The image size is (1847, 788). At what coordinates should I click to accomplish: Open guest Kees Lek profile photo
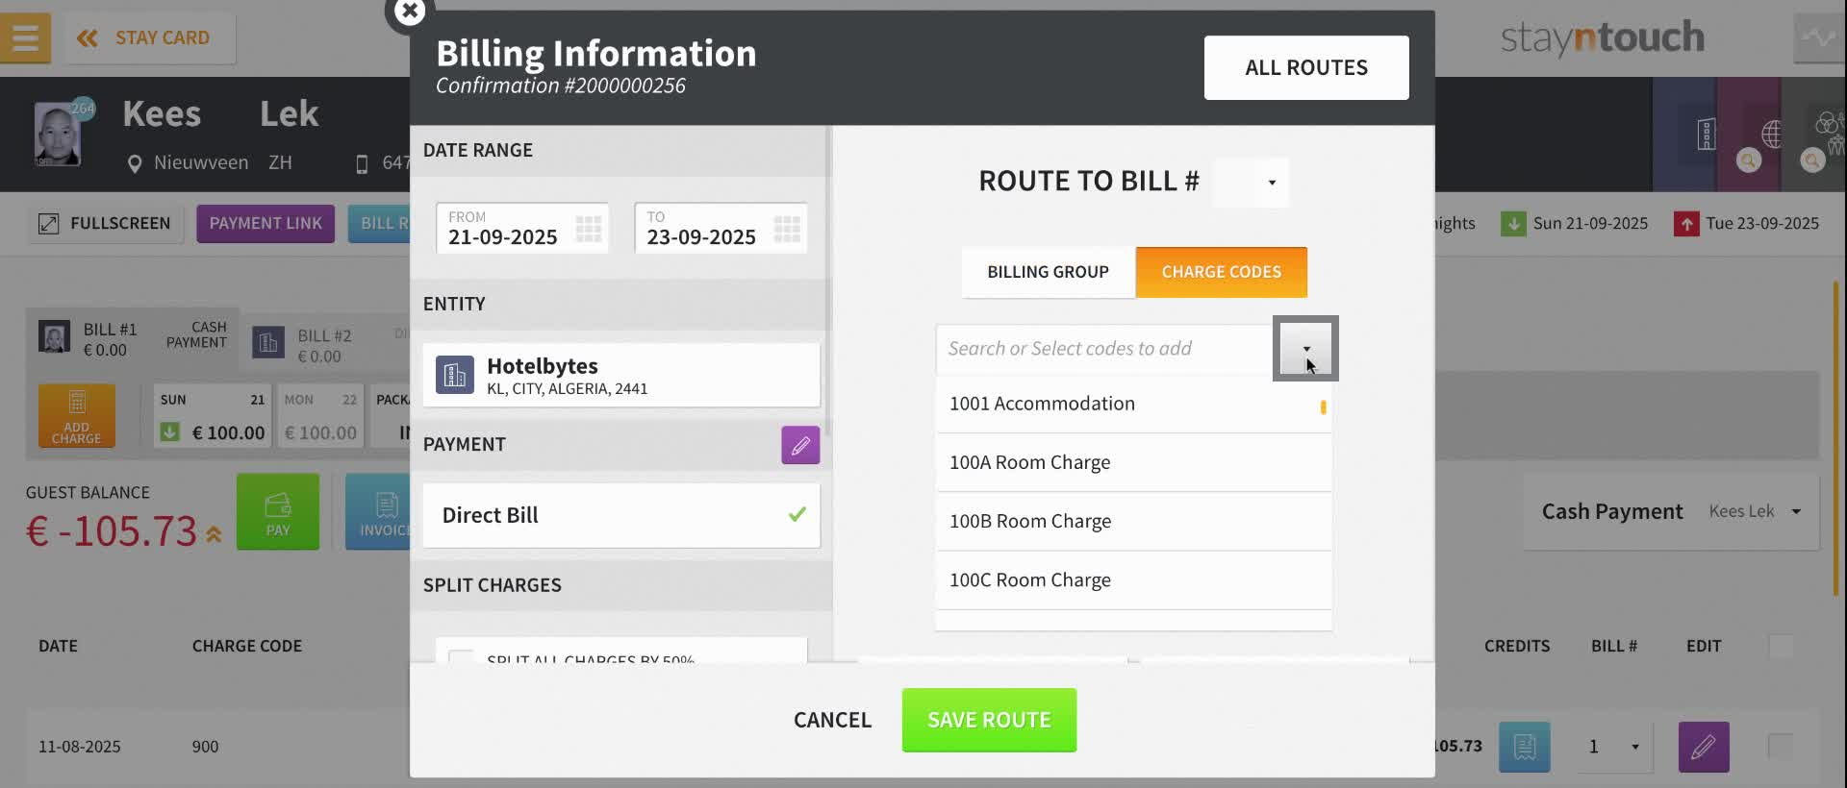point(58,135)
